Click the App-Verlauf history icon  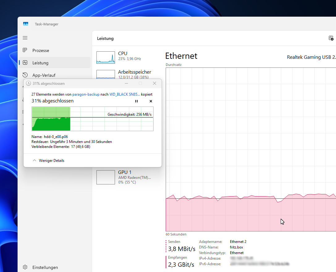(25, 75)
